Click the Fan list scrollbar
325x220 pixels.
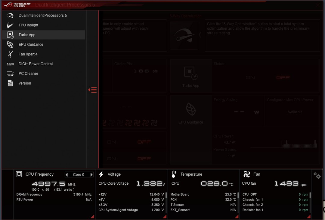click(310, 195)
